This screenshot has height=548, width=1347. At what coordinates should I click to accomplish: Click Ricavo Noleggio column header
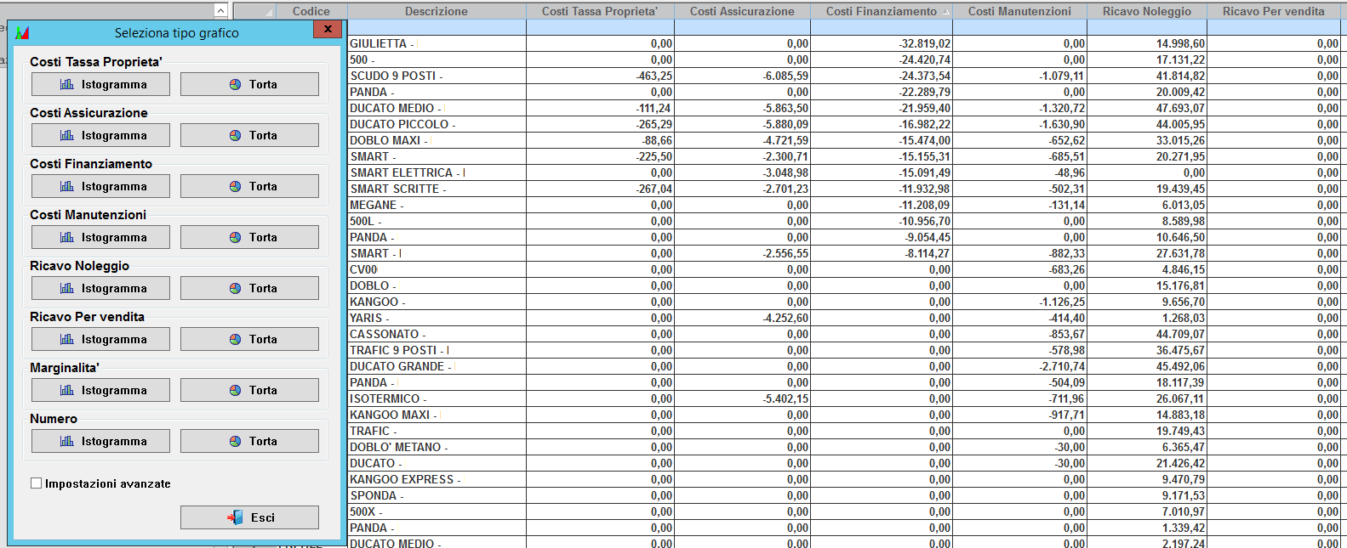click(1146, 11)
